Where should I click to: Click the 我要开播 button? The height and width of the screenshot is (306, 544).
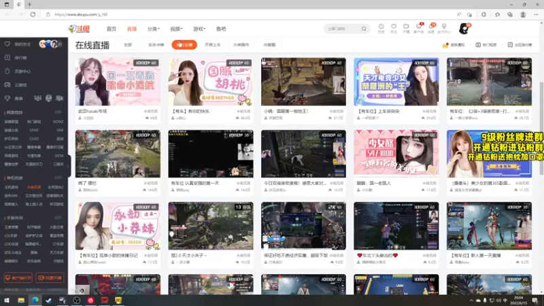tap(50, 278)
